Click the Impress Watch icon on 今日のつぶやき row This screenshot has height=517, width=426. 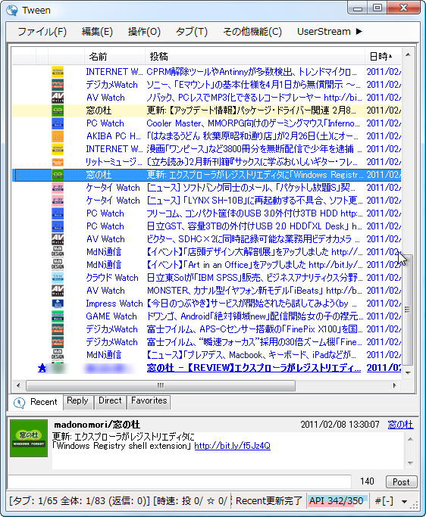58,303
